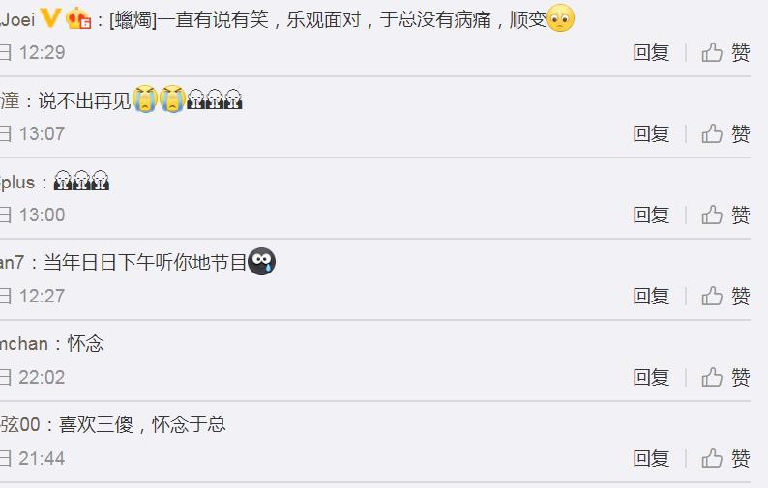This screenshot has width=768, height=488.
Task: Like the comment posted at 12:27
Action: point(725,296)
